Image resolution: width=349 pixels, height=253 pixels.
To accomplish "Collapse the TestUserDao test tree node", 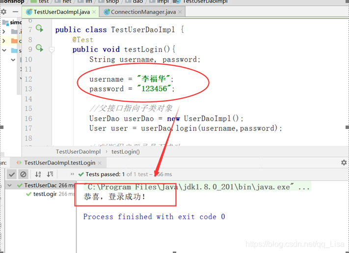I will [9, 185].
